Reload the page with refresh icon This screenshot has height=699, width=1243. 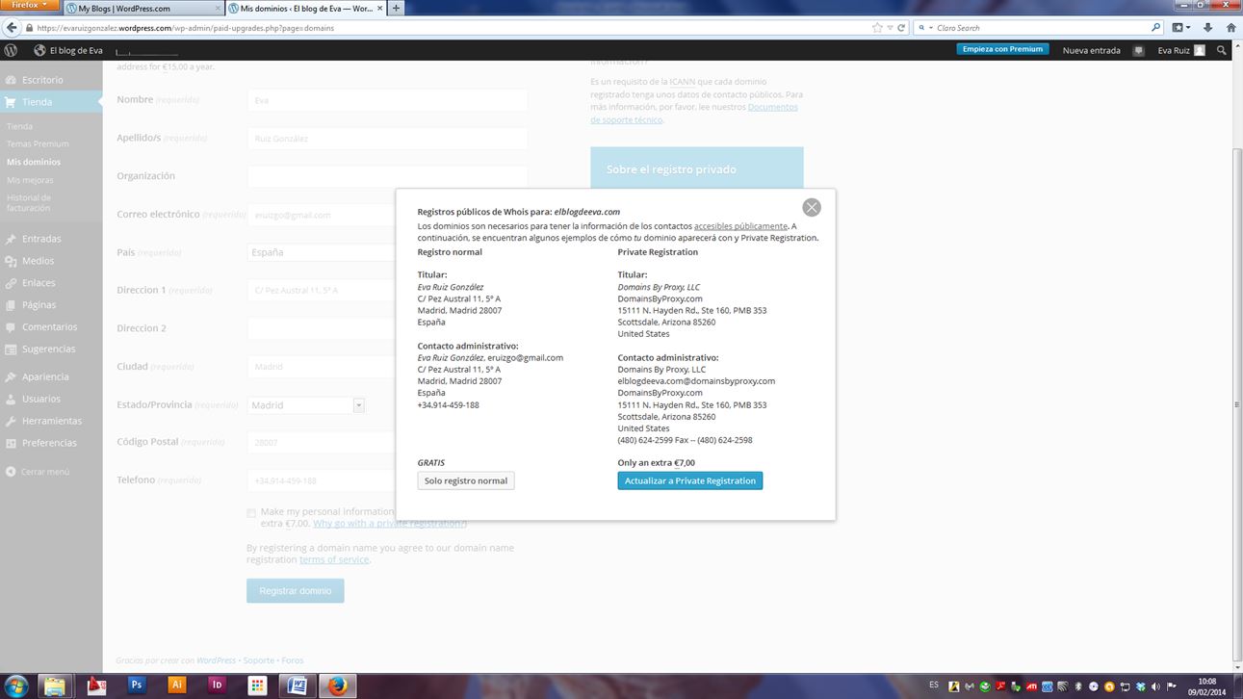coord(901,28)
